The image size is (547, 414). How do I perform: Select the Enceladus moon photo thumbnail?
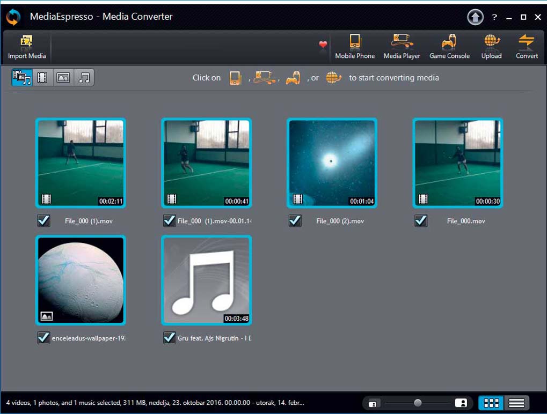[x=81, y=280]
